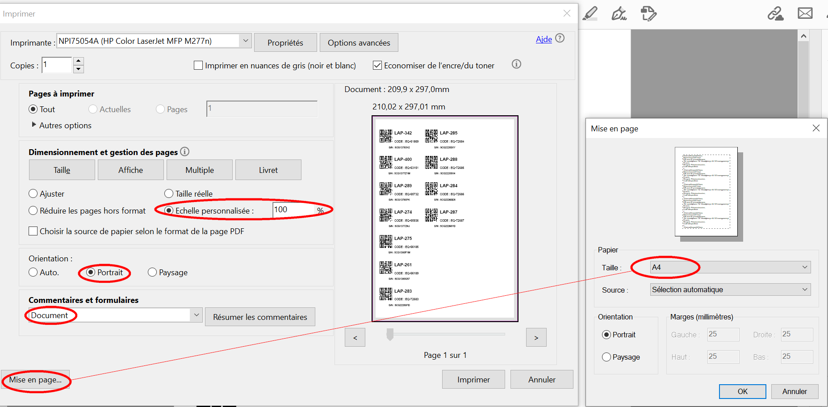Screen dimensions: 828x407
Task: Select Echelle personnalisée radio button
Action: point(169,210)
